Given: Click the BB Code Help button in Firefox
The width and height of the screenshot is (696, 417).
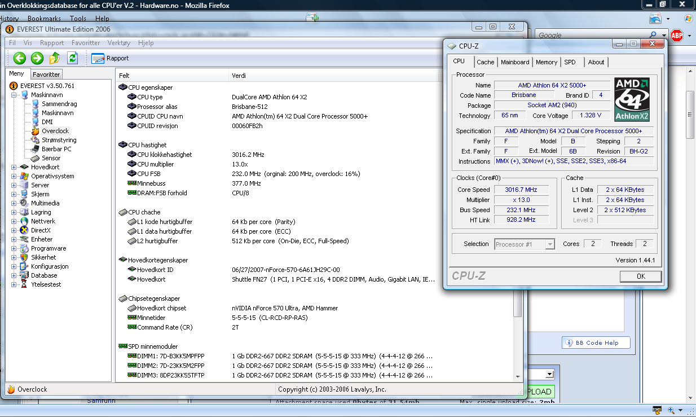Looking at the screenshot, I should point(596,343).
